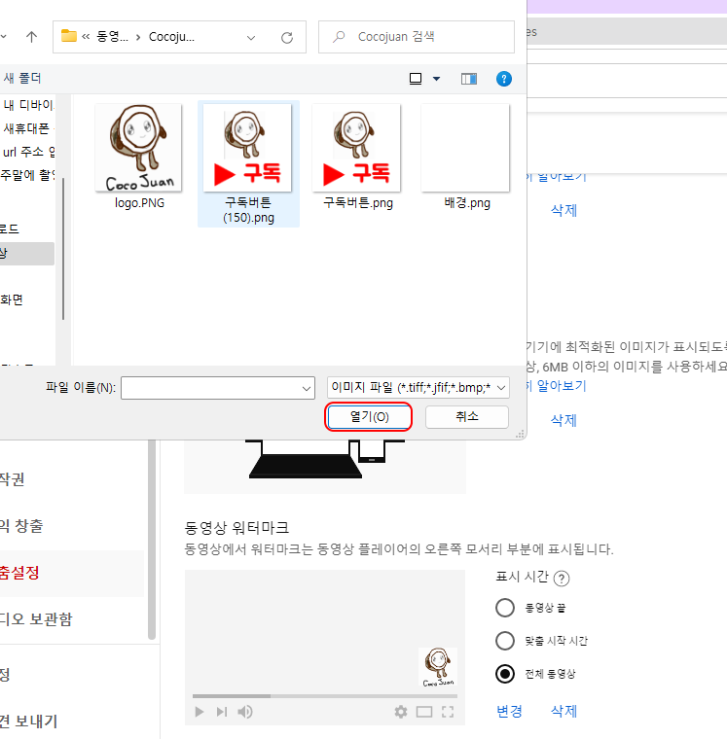727x739 pixels.
Task: Click the studio sidebar scrollbar
Action: [152, 539]
